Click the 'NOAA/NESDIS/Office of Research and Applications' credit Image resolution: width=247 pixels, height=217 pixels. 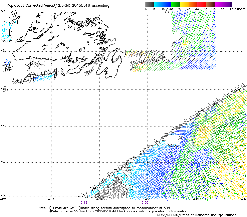(197, 215)
